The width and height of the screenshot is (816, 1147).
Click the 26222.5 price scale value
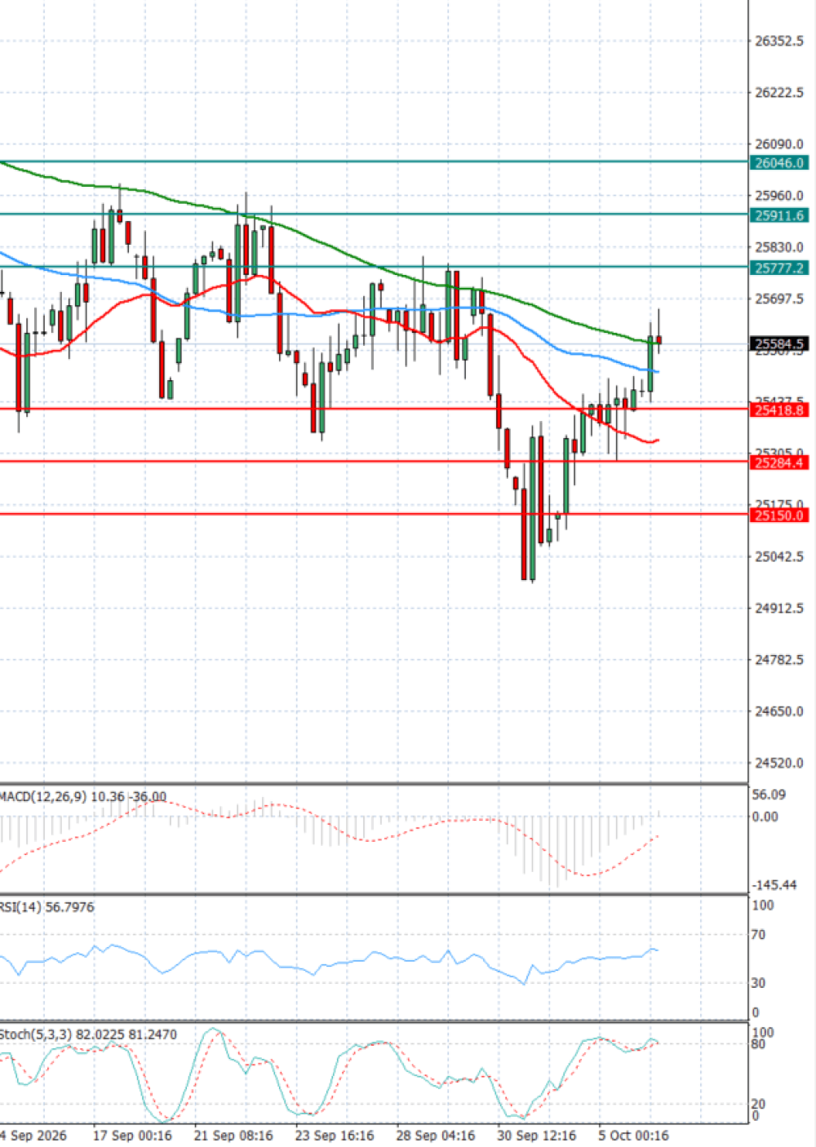[778, 92]
